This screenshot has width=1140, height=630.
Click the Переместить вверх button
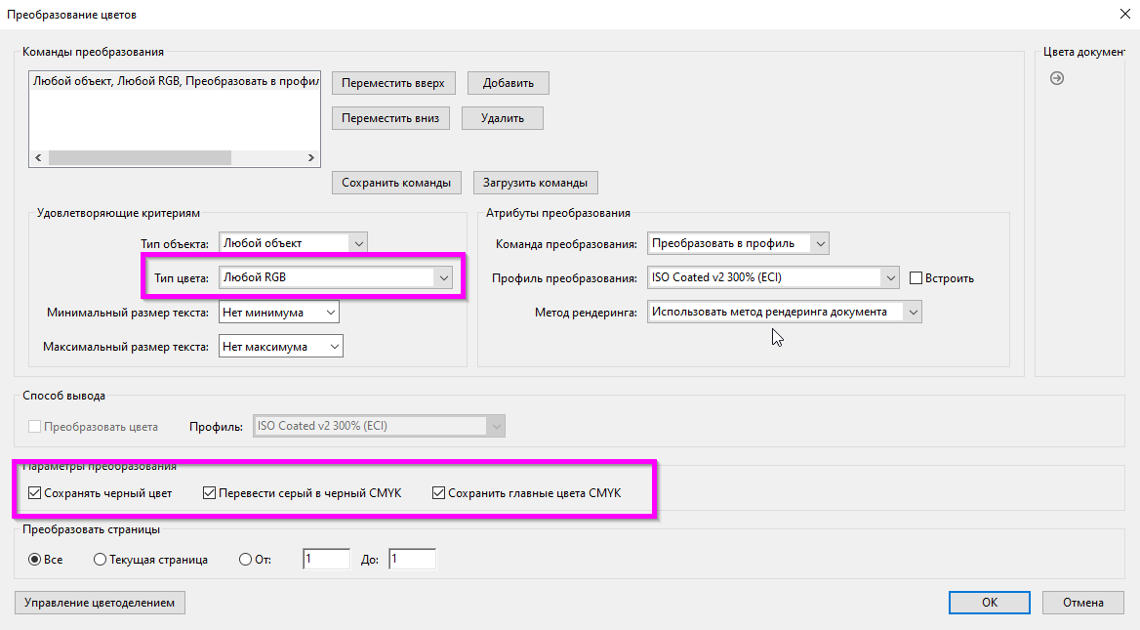[393, 83]
